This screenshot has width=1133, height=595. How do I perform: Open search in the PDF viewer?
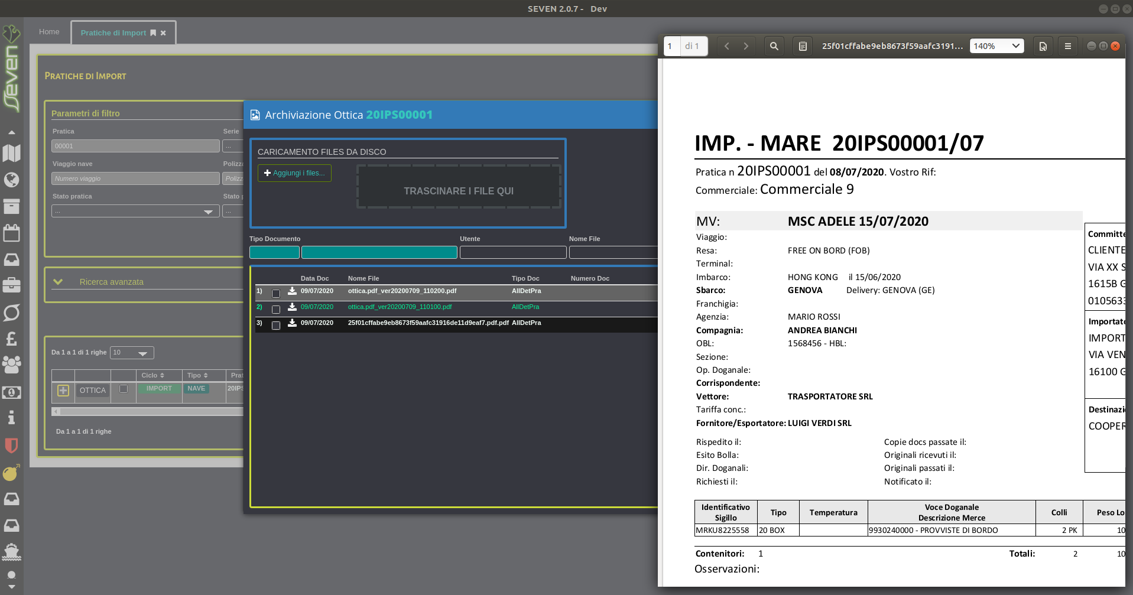(x=774, y=46)
